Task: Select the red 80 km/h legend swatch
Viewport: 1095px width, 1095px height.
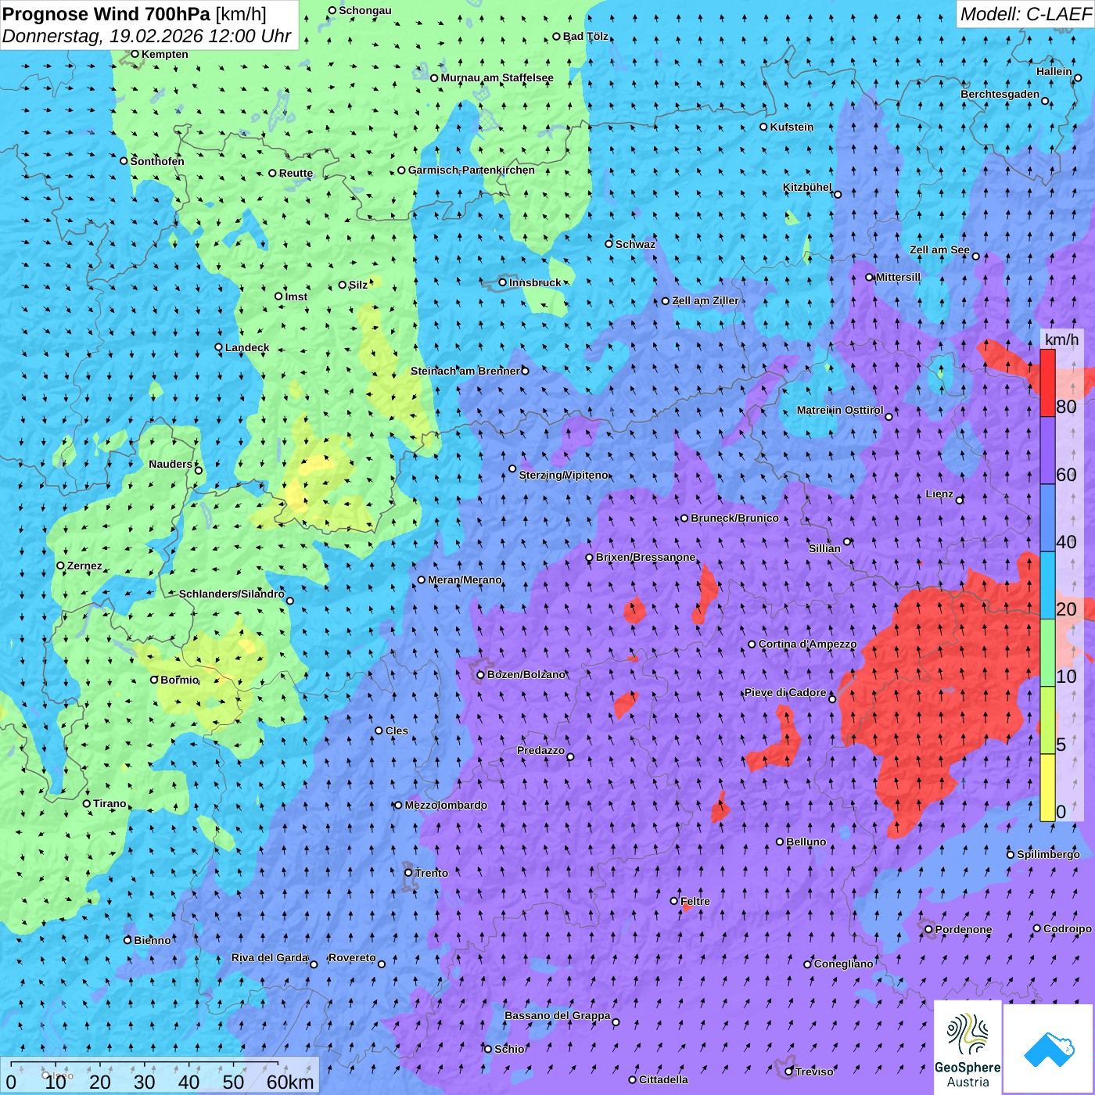Action: click(x=1047, y=383)
